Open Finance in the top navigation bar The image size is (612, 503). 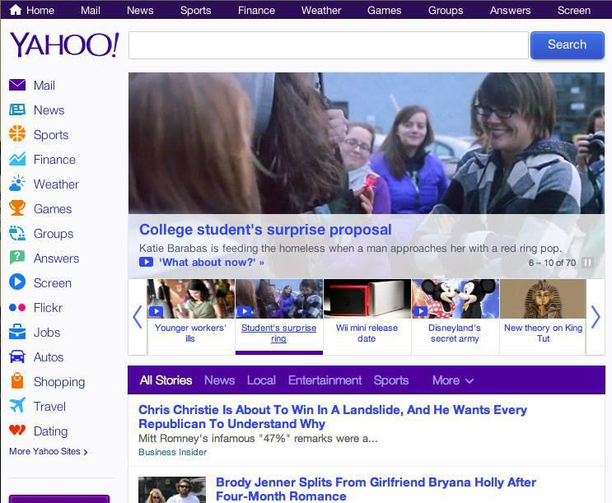tap(256, 10)
